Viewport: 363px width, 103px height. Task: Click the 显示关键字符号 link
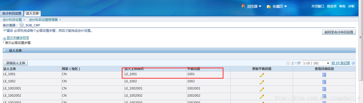(18, 38)
